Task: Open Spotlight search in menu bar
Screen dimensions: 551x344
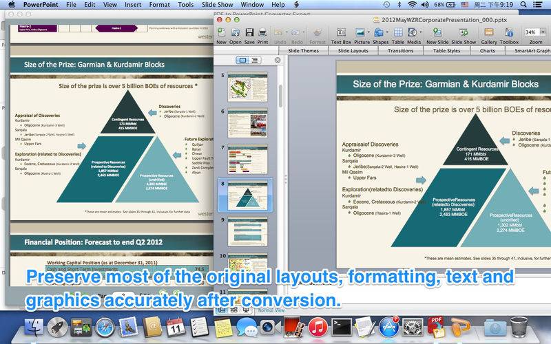Action: click(x=523, y=5)
